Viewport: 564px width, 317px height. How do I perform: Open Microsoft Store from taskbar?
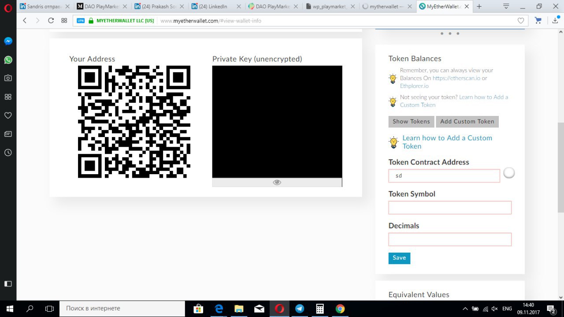click(198, 309)
